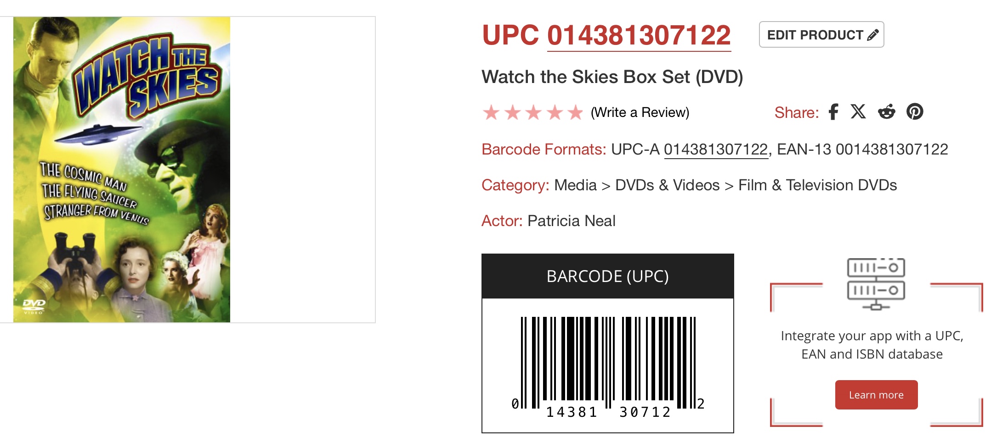Click the pencil icon on Edit Product

[872, 35]
